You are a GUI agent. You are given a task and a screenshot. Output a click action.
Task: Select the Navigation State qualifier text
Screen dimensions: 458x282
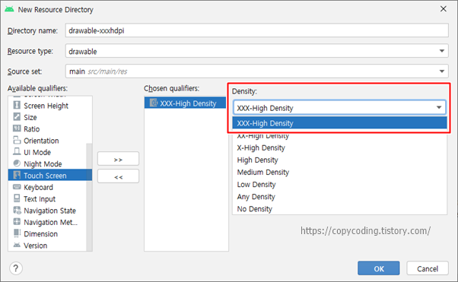49,211
